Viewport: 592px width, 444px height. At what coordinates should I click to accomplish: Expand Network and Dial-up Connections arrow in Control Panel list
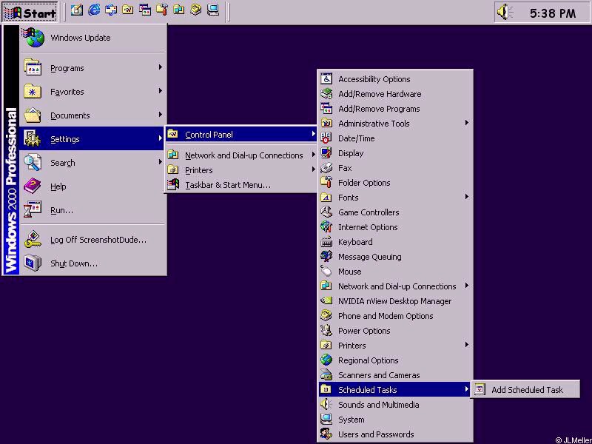(x=467, y=286)
